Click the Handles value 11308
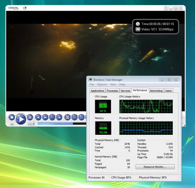 click(x=169, y=144)
